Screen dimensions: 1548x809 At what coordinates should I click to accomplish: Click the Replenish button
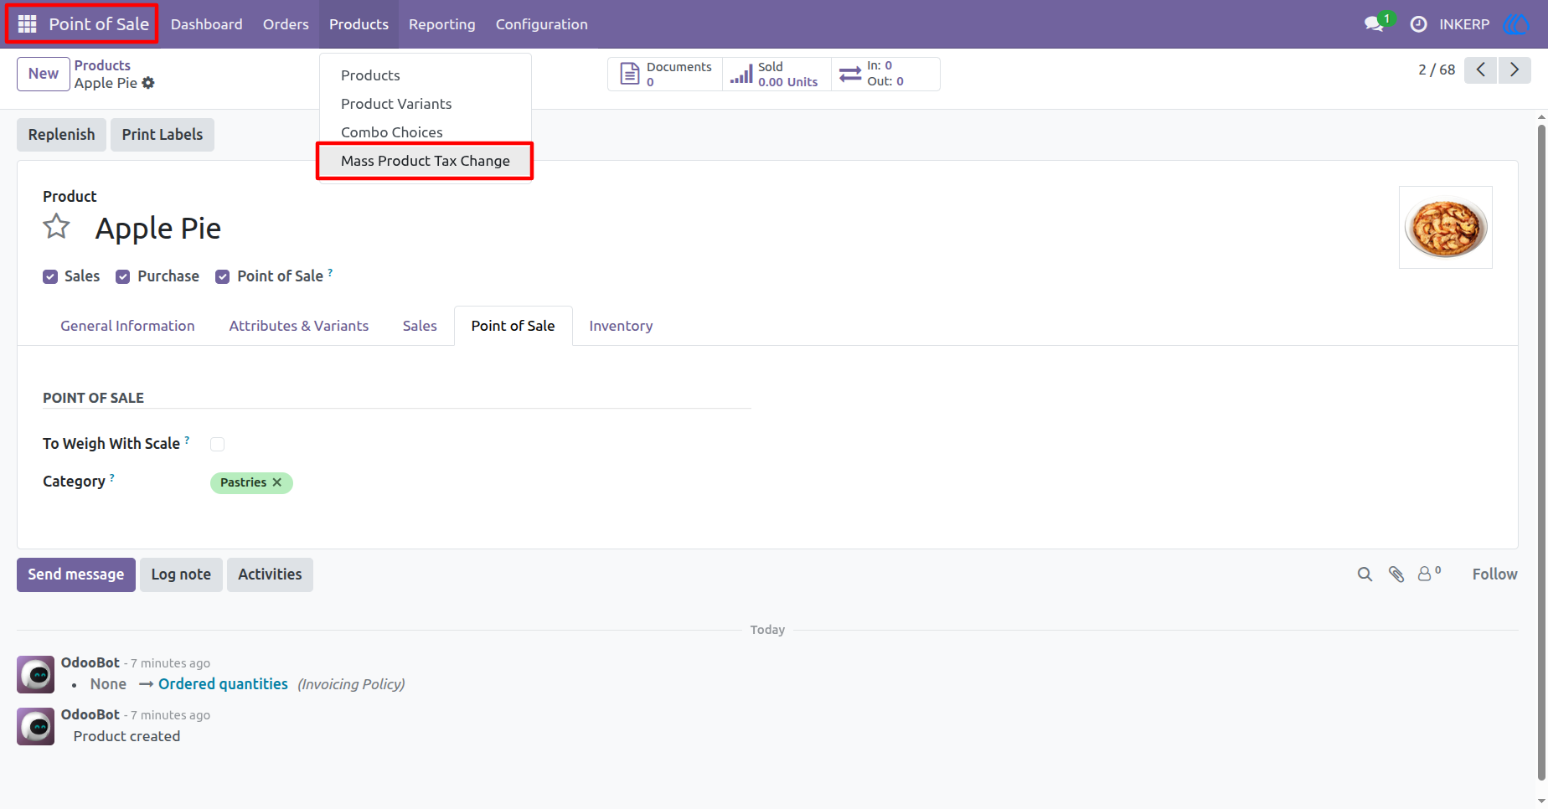(x=61, y=135)
